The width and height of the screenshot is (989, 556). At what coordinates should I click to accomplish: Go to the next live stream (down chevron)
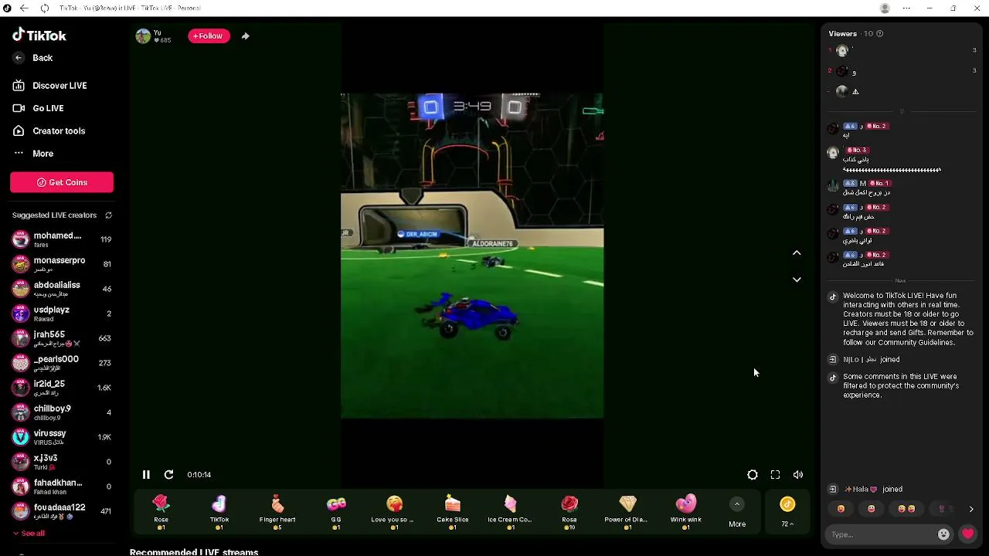(x=797, y=280)
